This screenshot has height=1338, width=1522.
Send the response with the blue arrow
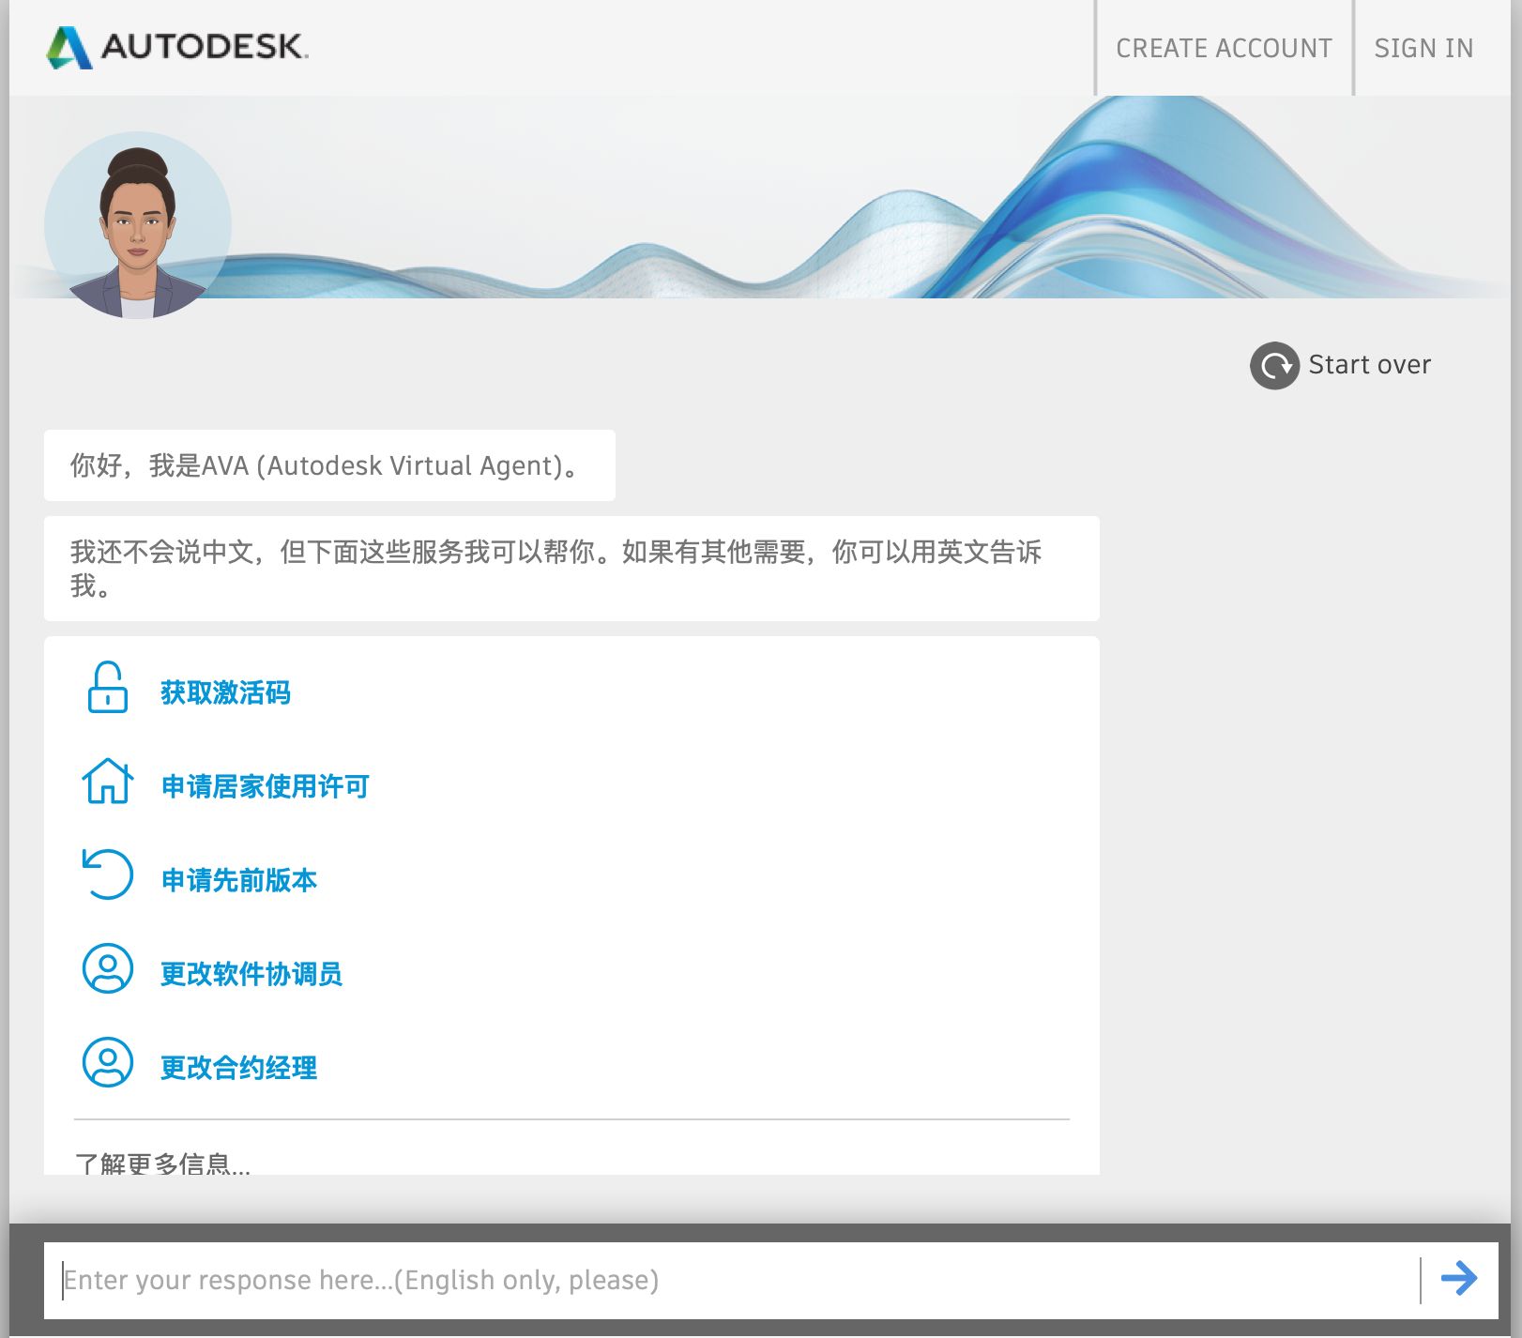[x=1459, y=1278]
